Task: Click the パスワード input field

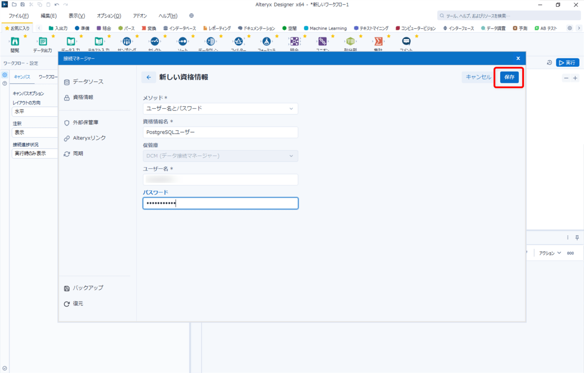Action: click(220, 203)
